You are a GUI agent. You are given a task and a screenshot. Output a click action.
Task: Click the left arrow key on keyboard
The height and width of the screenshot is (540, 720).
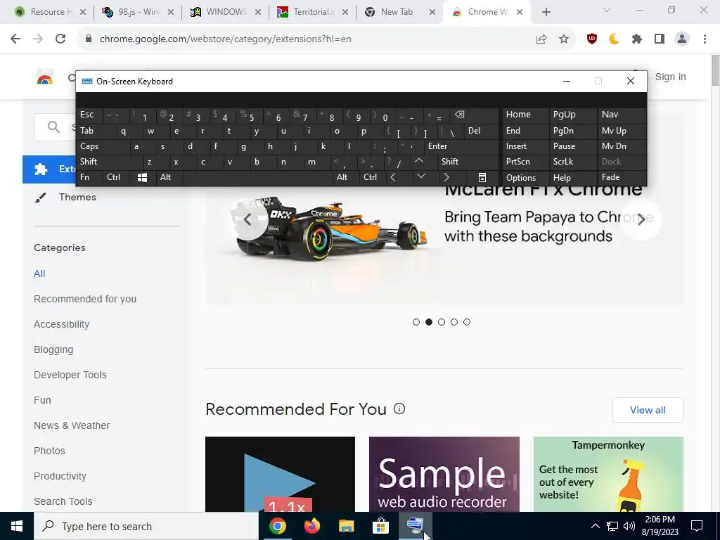393,178
